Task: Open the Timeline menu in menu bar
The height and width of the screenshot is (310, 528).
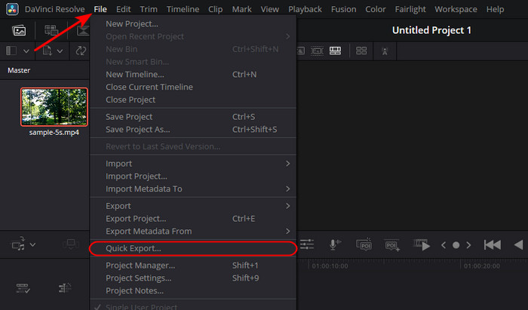Action: click(x=183, y=9)
